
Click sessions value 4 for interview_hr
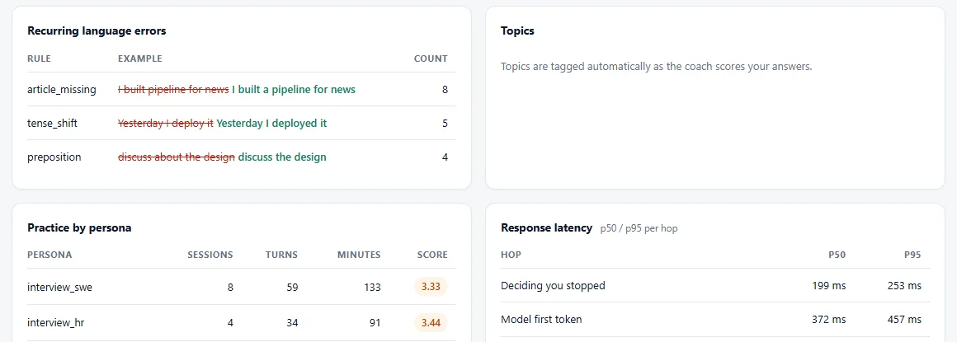(230, 322)
